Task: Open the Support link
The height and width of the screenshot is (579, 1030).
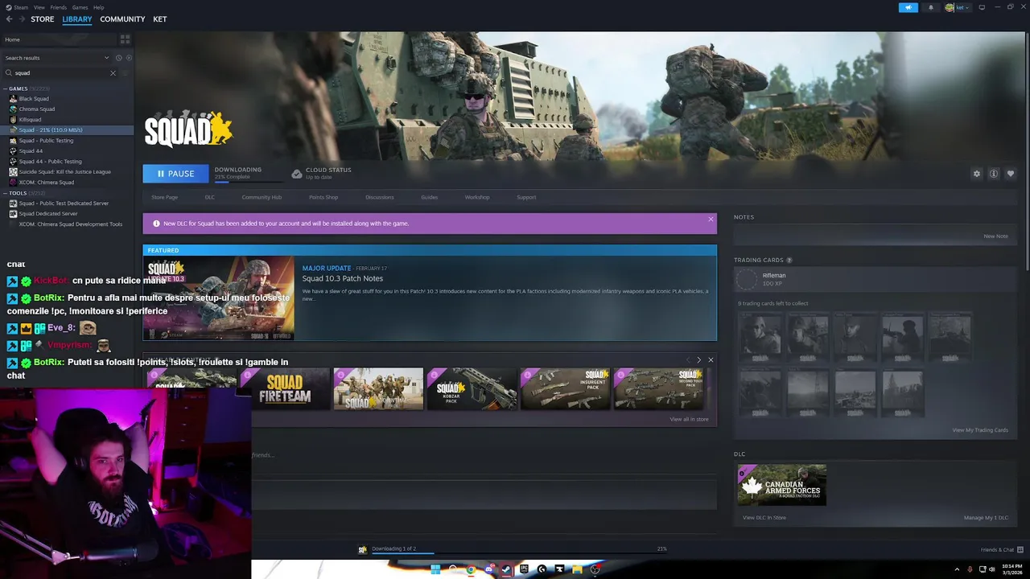Action: [526, 197]
